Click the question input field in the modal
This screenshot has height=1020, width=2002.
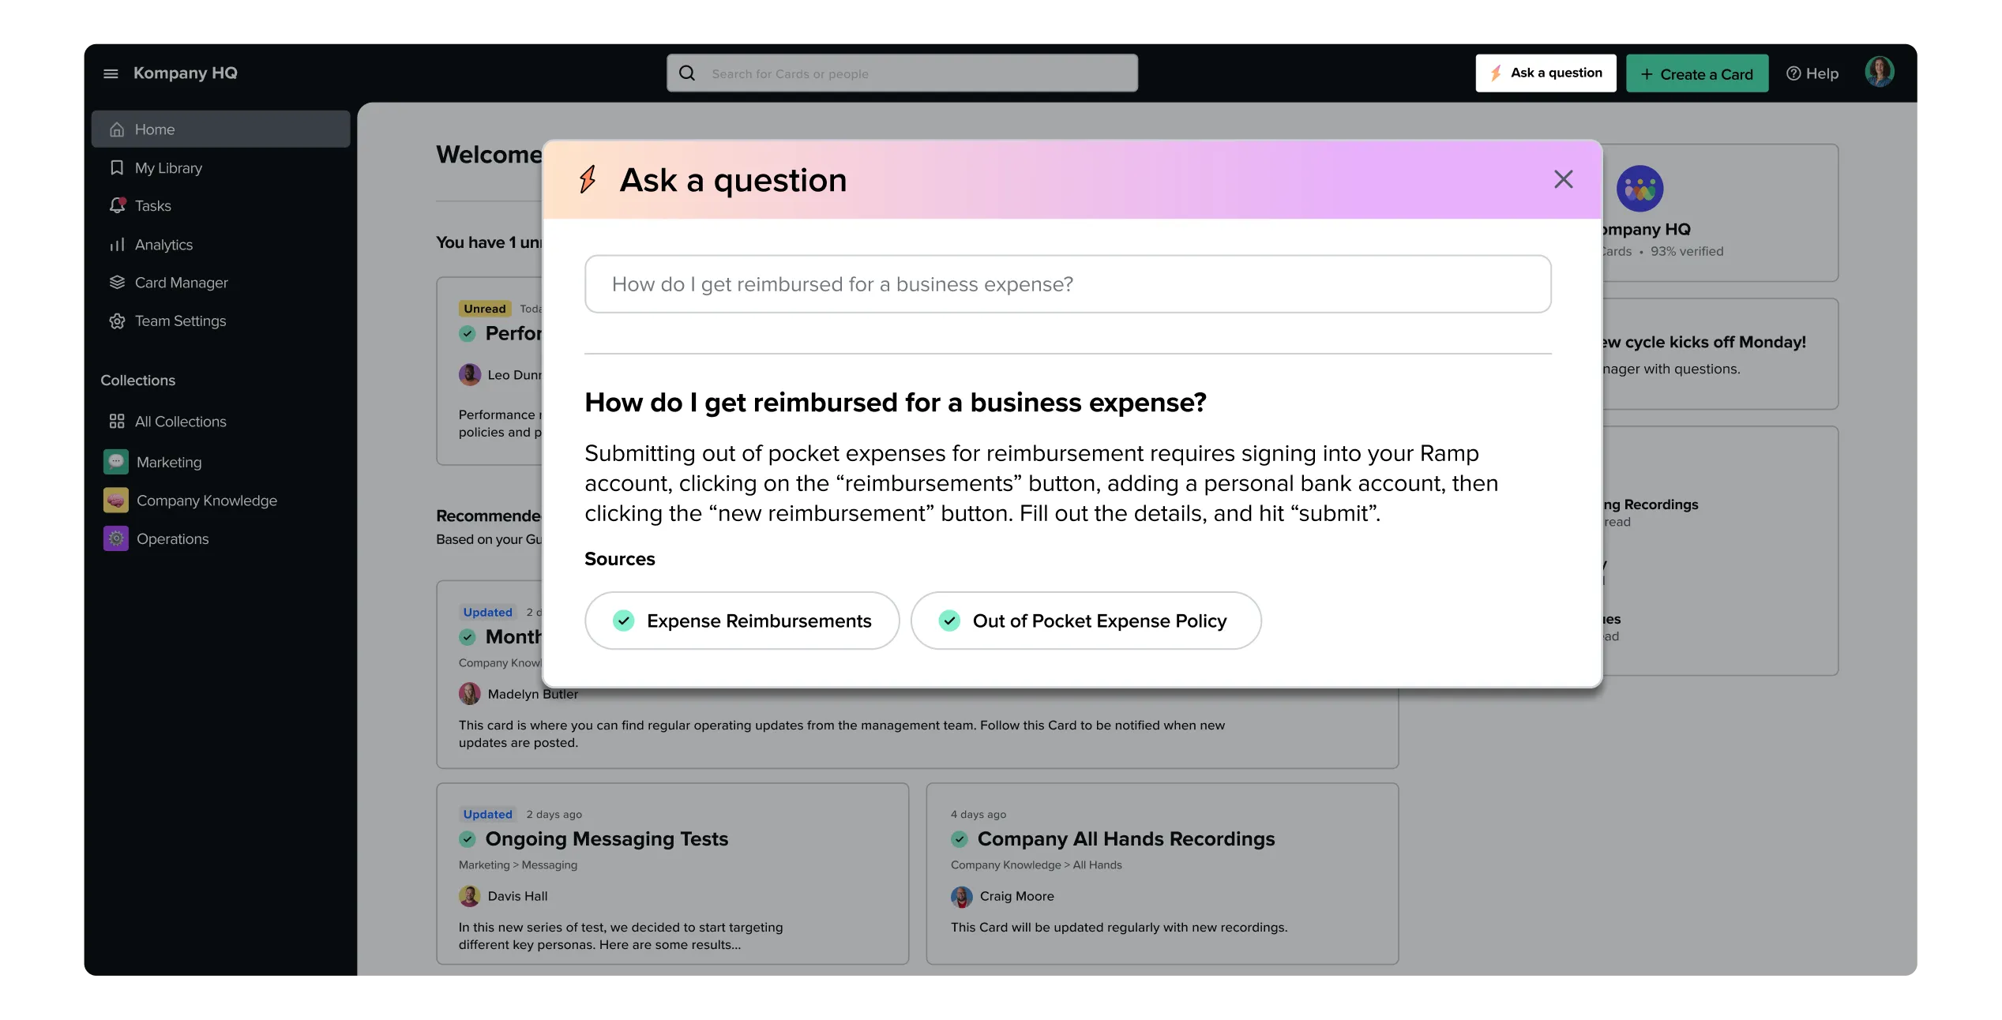(1067, 284)
